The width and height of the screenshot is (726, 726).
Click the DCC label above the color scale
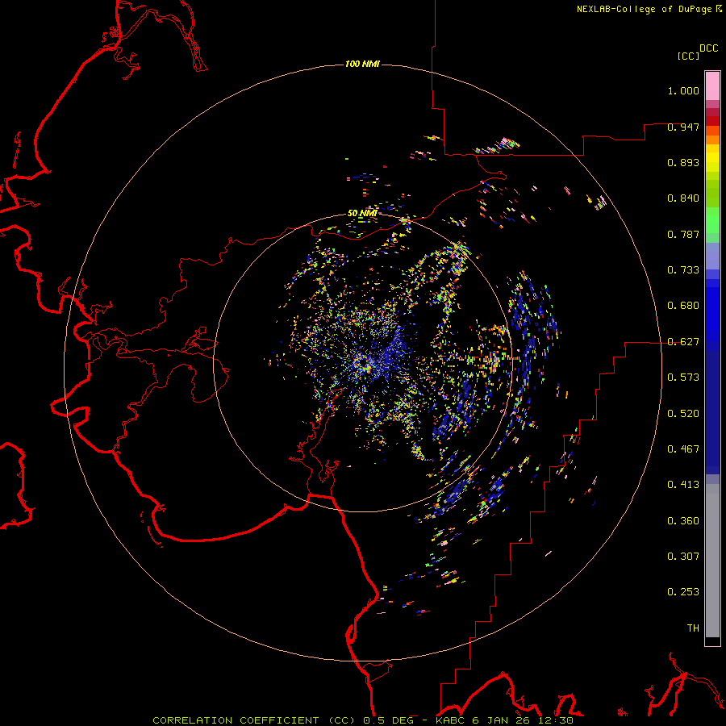708,48
